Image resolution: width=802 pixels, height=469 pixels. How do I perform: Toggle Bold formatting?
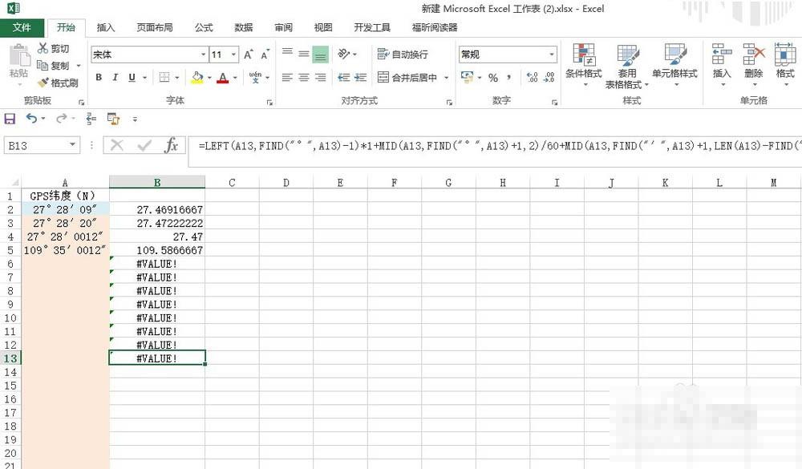click(99, 78)
